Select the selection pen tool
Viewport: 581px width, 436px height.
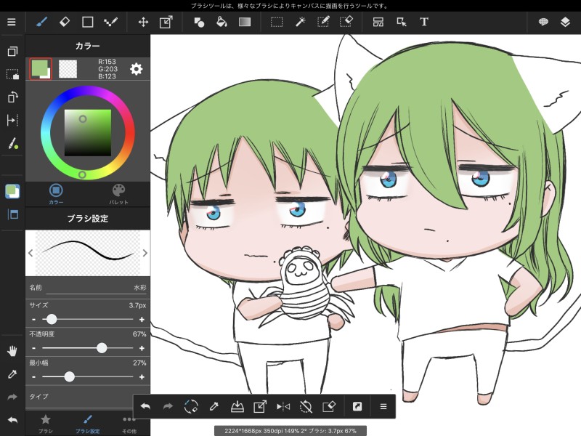click(323, 23)
